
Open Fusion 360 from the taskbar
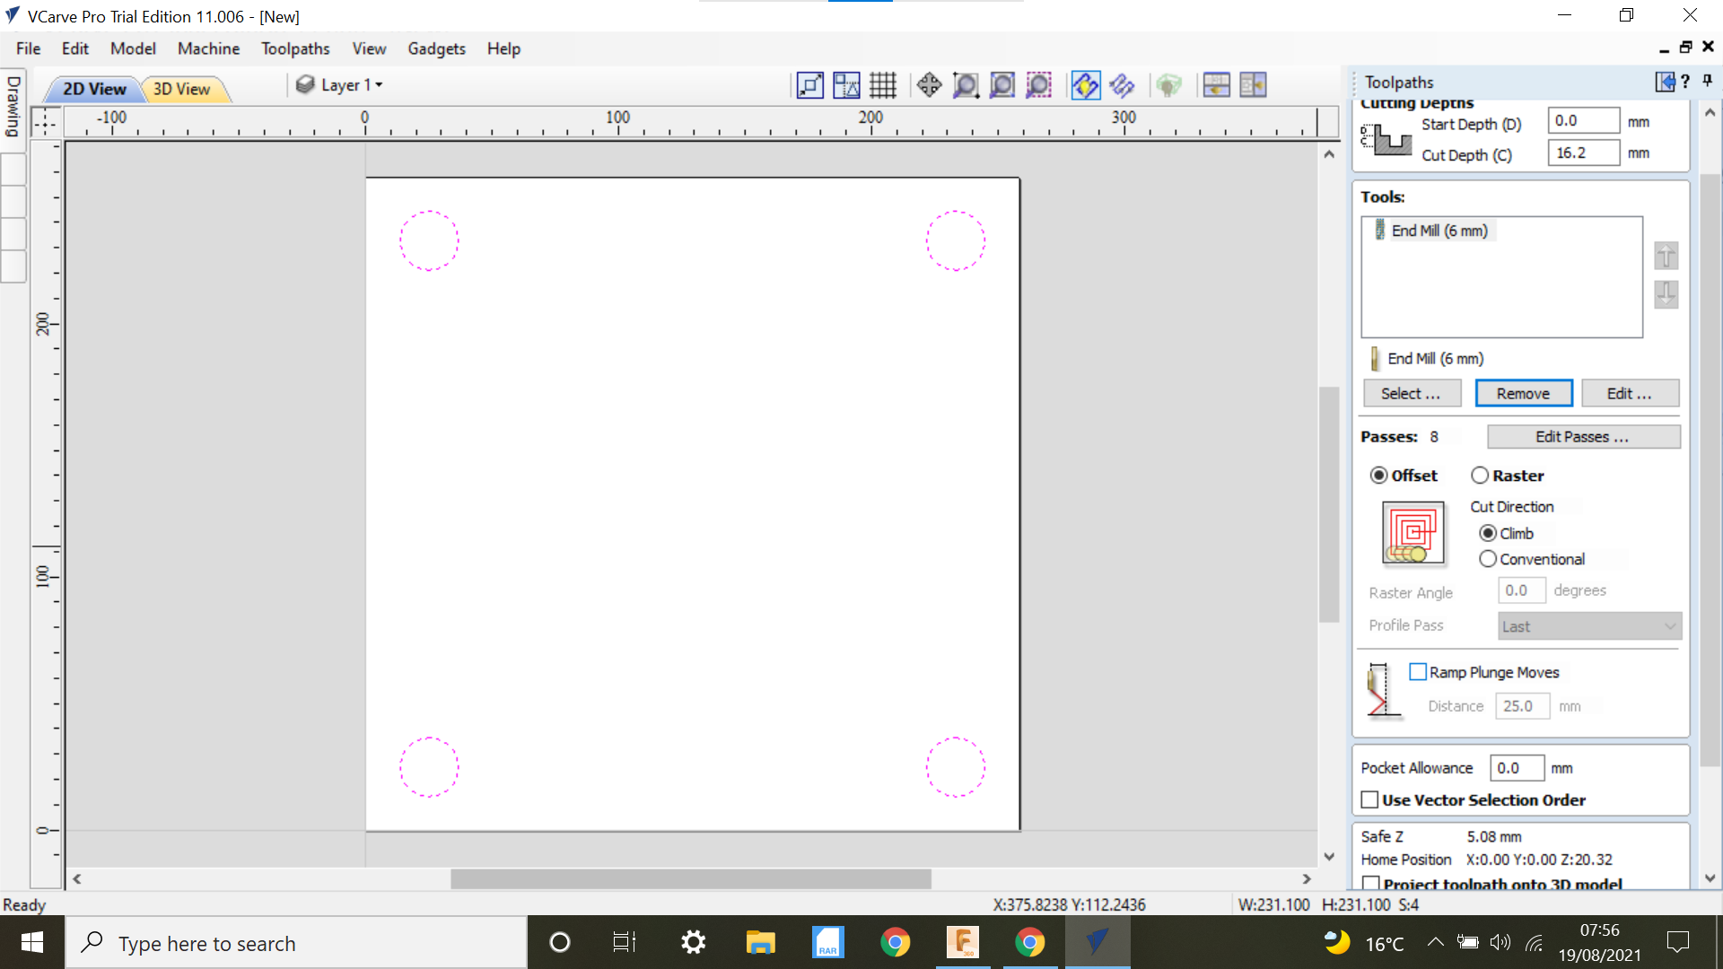click(962, 943)
